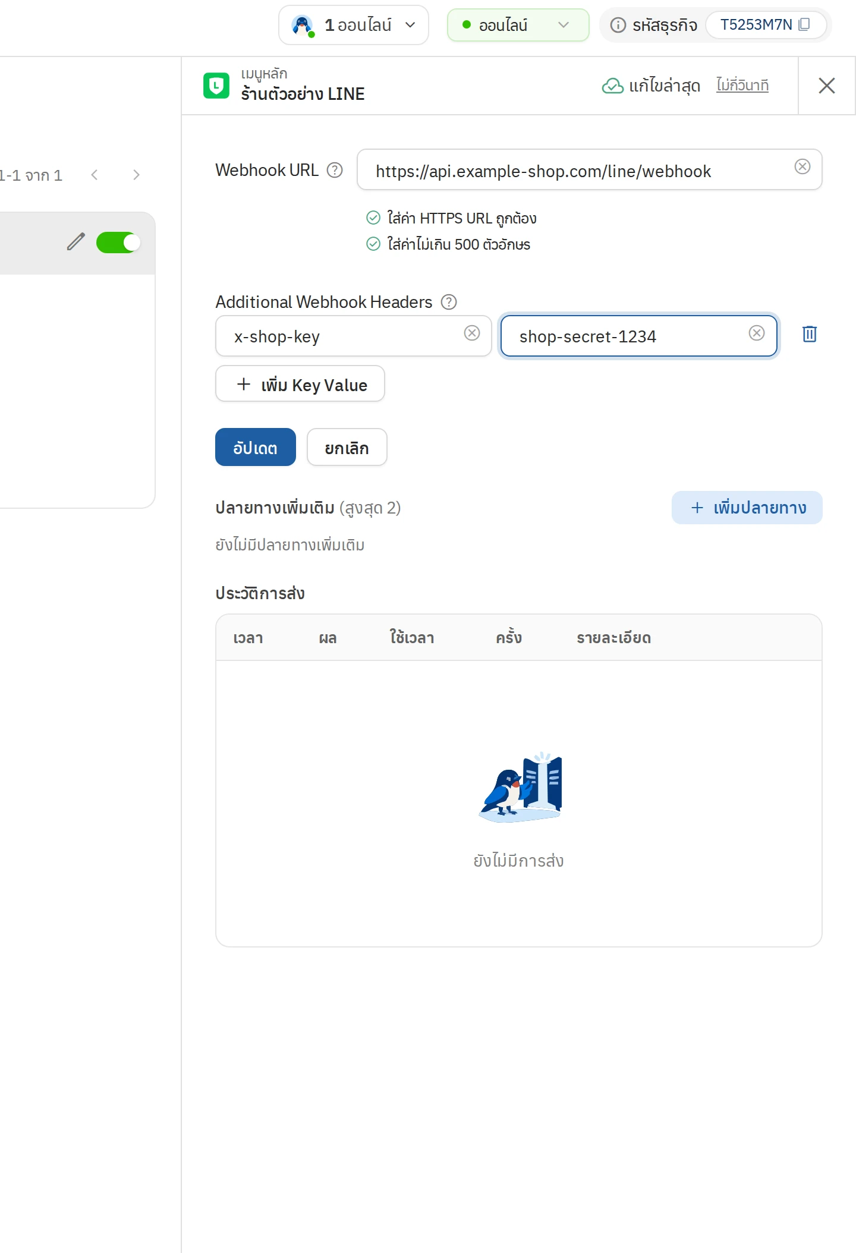Click the ใช้เวลา column header

412,638
